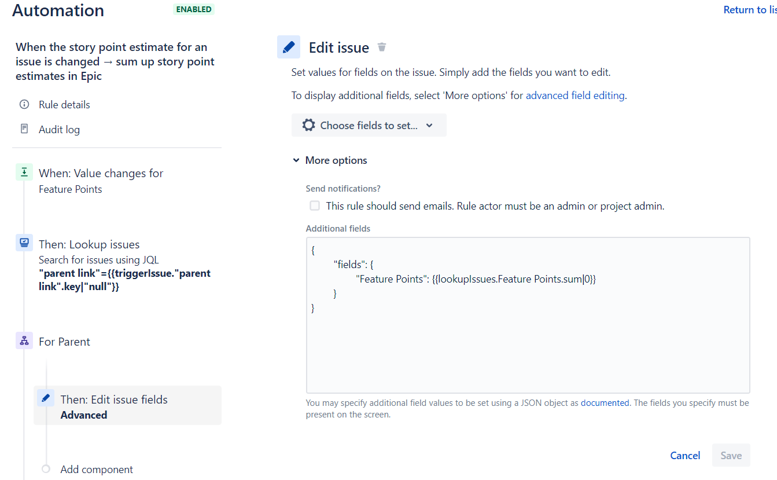Image resolution: width=777 pixels, height=480 pixels.
Task: Click the gear icon on Choose fields control
Action: (308, 125)
